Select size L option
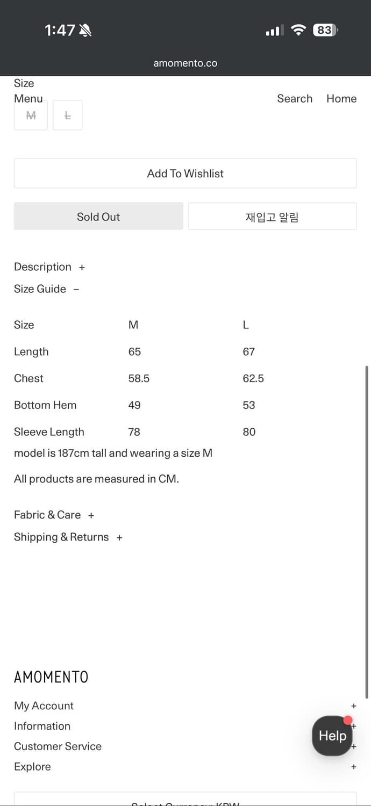This screenshot has width=371, height=806. 68,115
